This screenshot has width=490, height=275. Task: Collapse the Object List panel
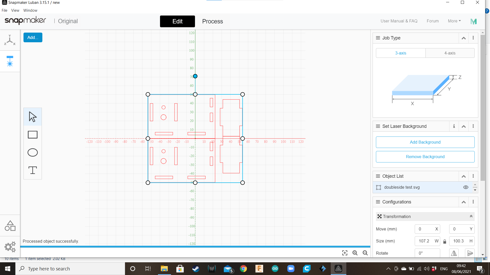[x=464, y=176]
